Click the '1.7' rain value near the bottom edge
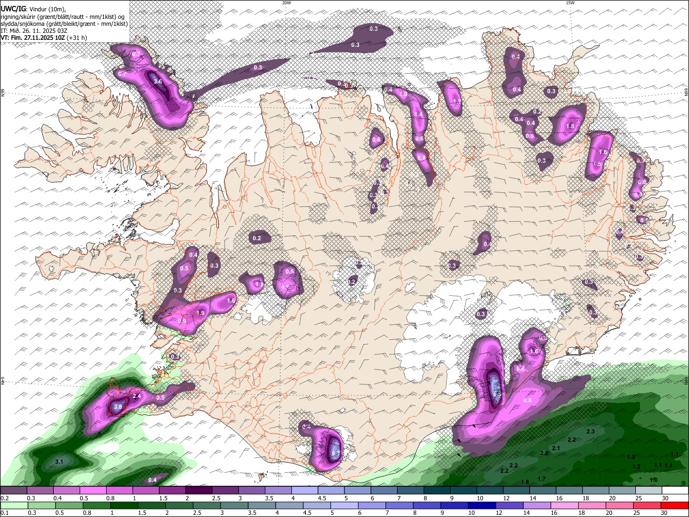The width and height of the screenshot is (689, 517). [x=542, y=479]
